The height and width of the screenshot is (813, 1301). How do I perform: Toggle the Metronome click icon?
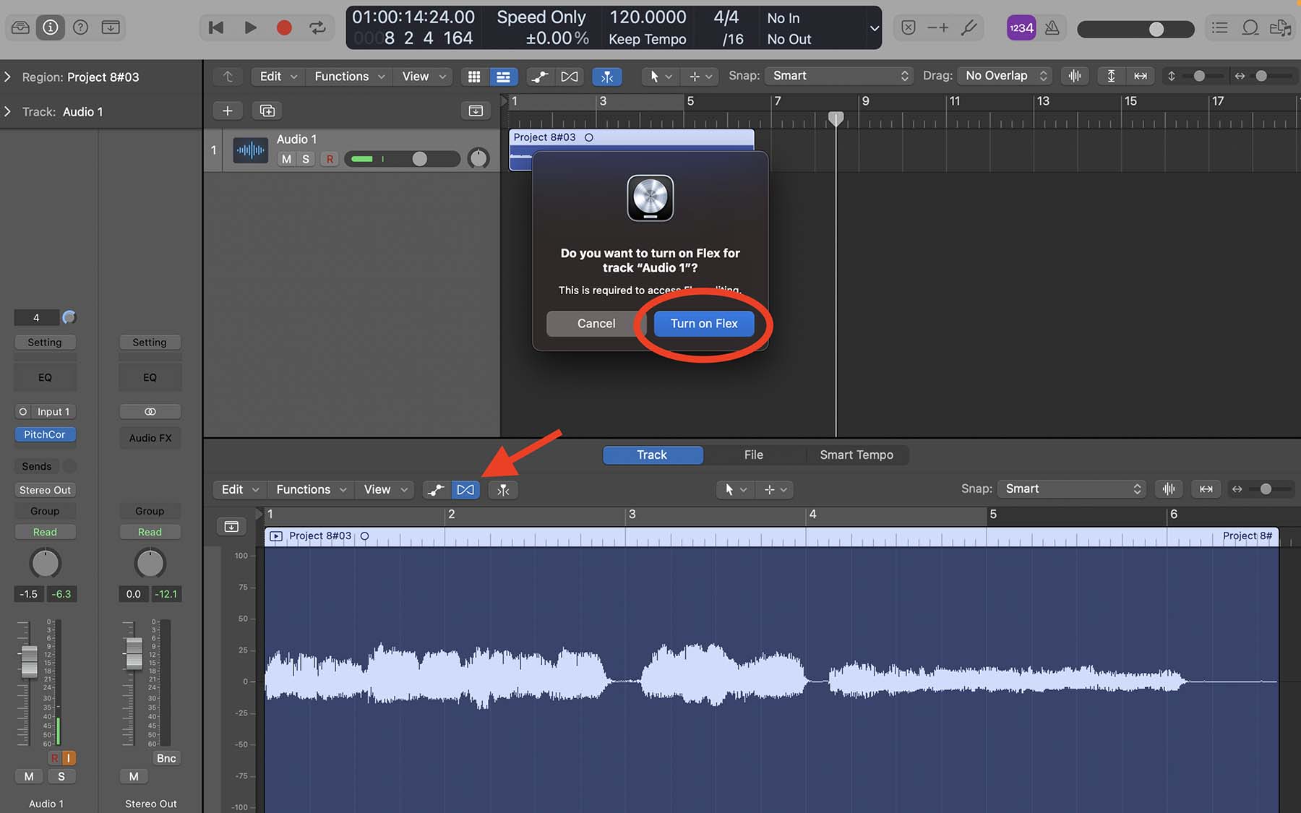coord(1052,28)
